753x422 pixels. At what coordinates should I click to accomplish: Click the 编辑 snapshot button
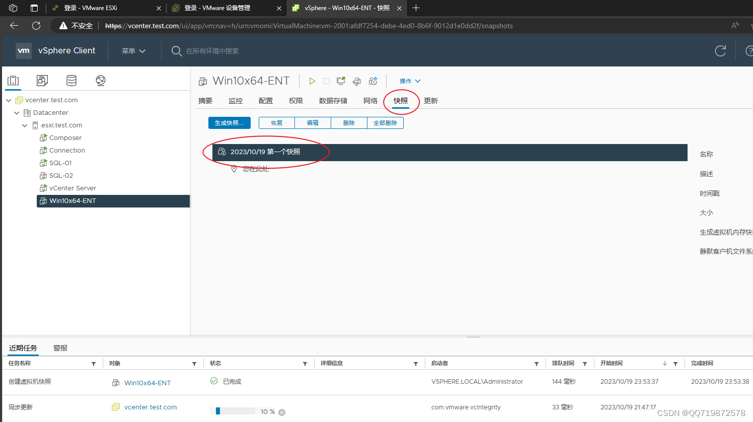coord(313,123)
